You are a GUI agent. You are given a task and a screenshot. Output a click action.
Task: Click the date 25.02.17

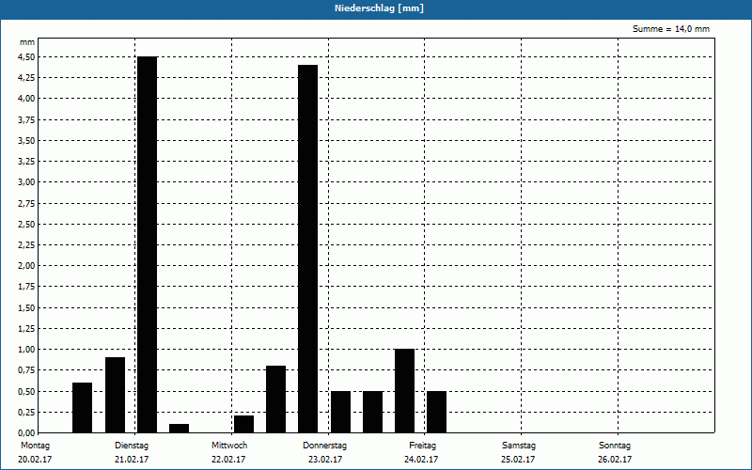pyautogui.click(x=518, y=460)
